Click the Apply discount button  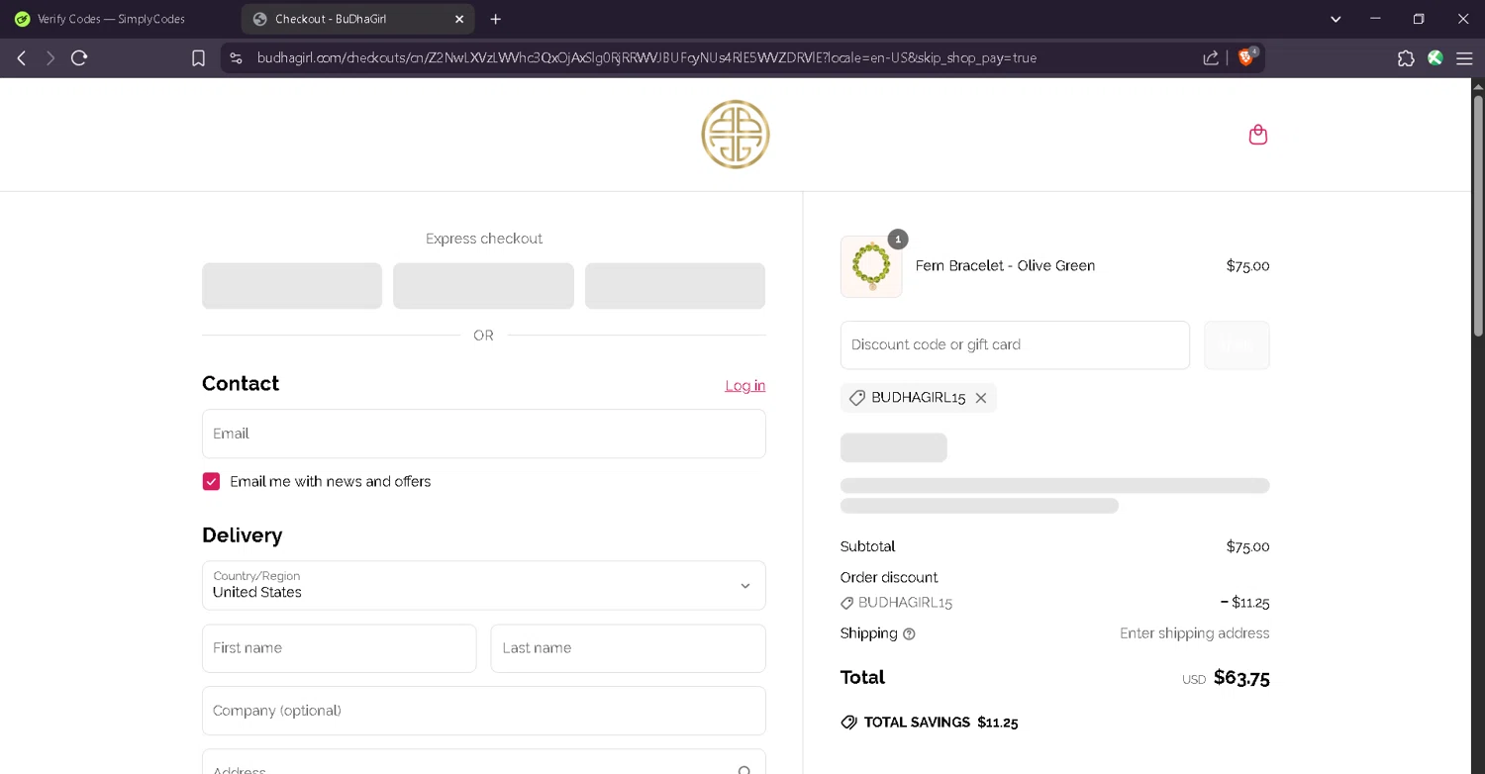click(1237, 345)
